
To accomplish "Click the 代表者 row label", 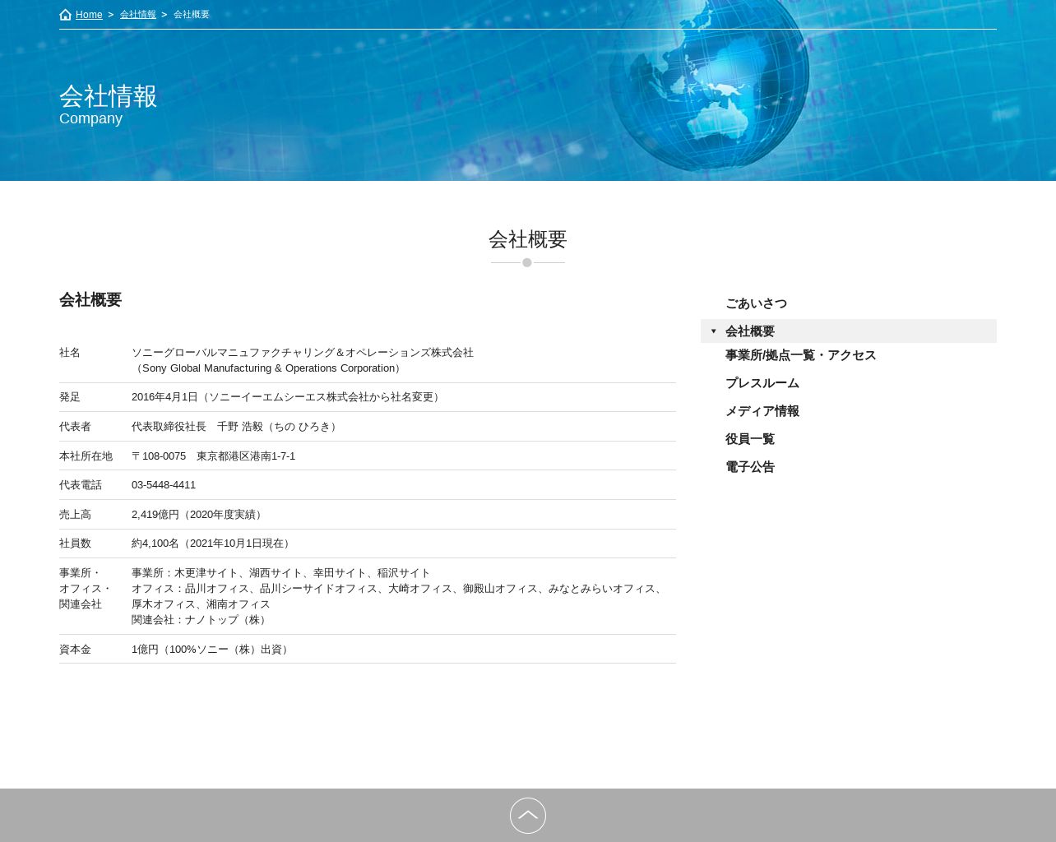I will [x=75, y=427].
